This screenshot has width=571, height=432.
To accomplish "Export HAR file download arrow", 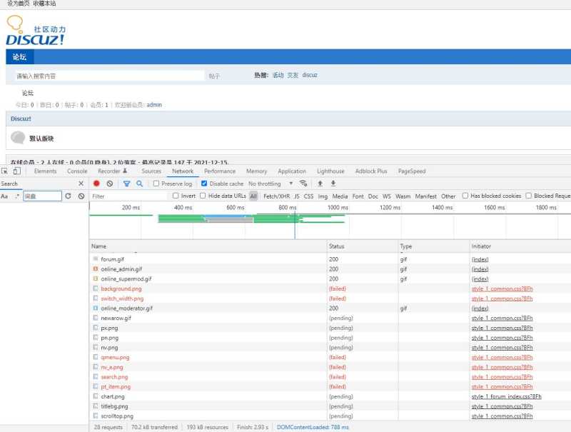I will tap(333, 184).
